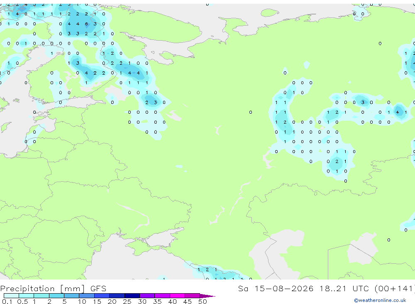Screen dimensions: 415x304
Task: Pick the 5–10 mm legend color swatch
Action: tap(71, 296)
